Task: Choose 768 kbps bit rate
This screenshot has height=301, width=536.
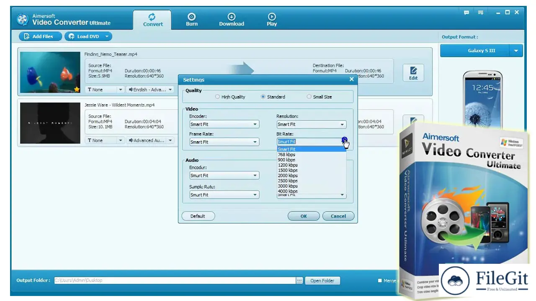Action: [x=311, y=155]
